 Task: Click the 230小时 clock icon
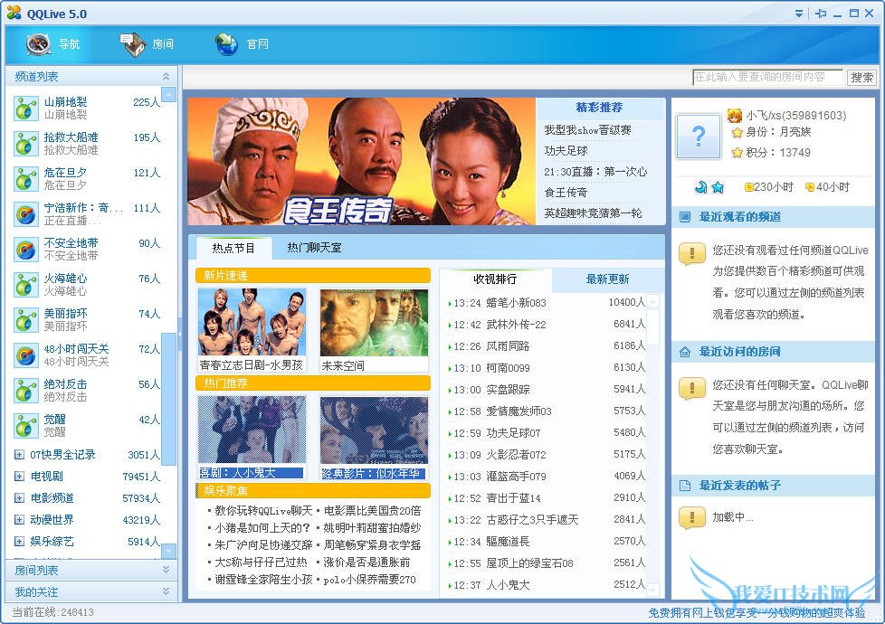click(749, 187)
